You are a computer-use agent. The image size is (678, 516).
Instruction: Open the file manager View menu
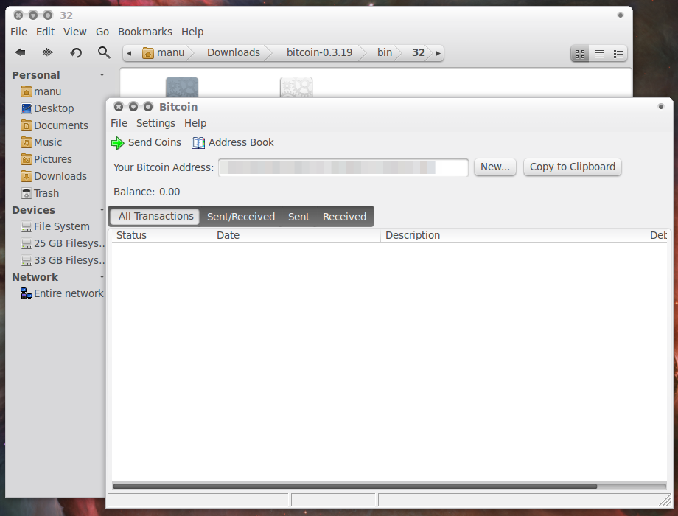(x=75, y=32)
